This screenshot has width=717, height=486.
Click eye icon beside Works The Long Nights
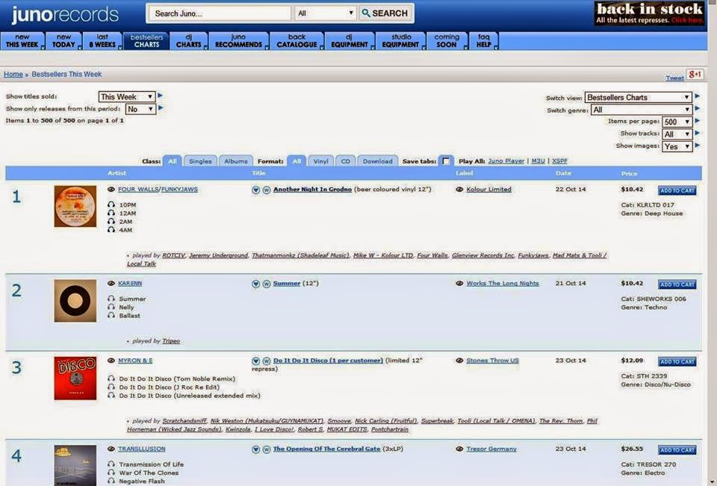[459, 284]
